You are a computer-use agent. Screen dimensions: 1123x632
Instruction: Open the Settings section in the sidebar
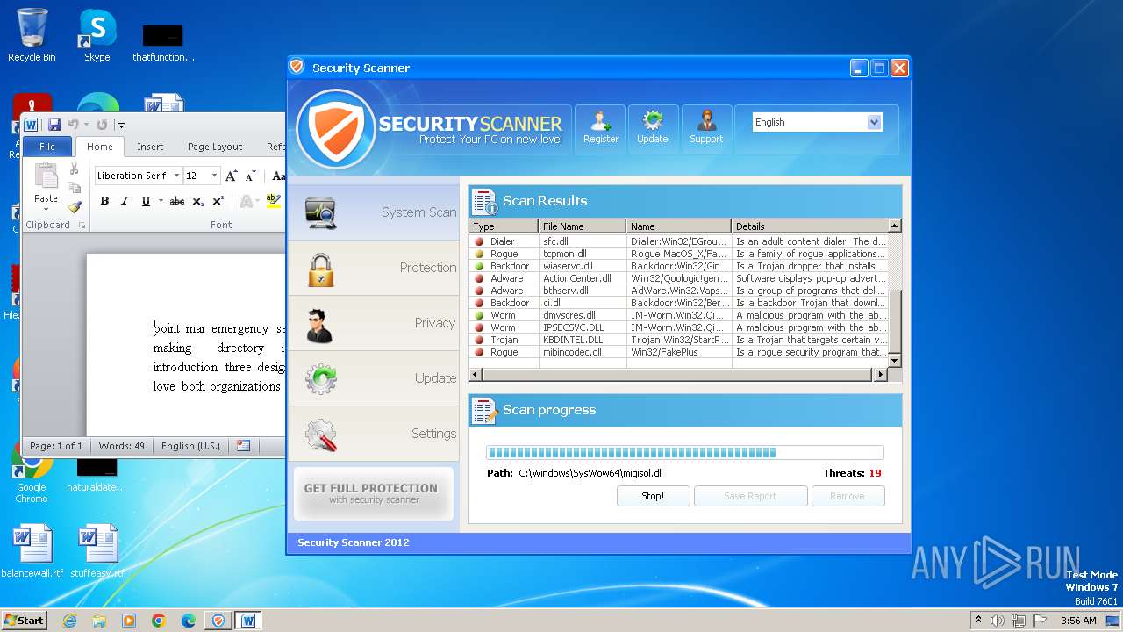tap(374, 434)
